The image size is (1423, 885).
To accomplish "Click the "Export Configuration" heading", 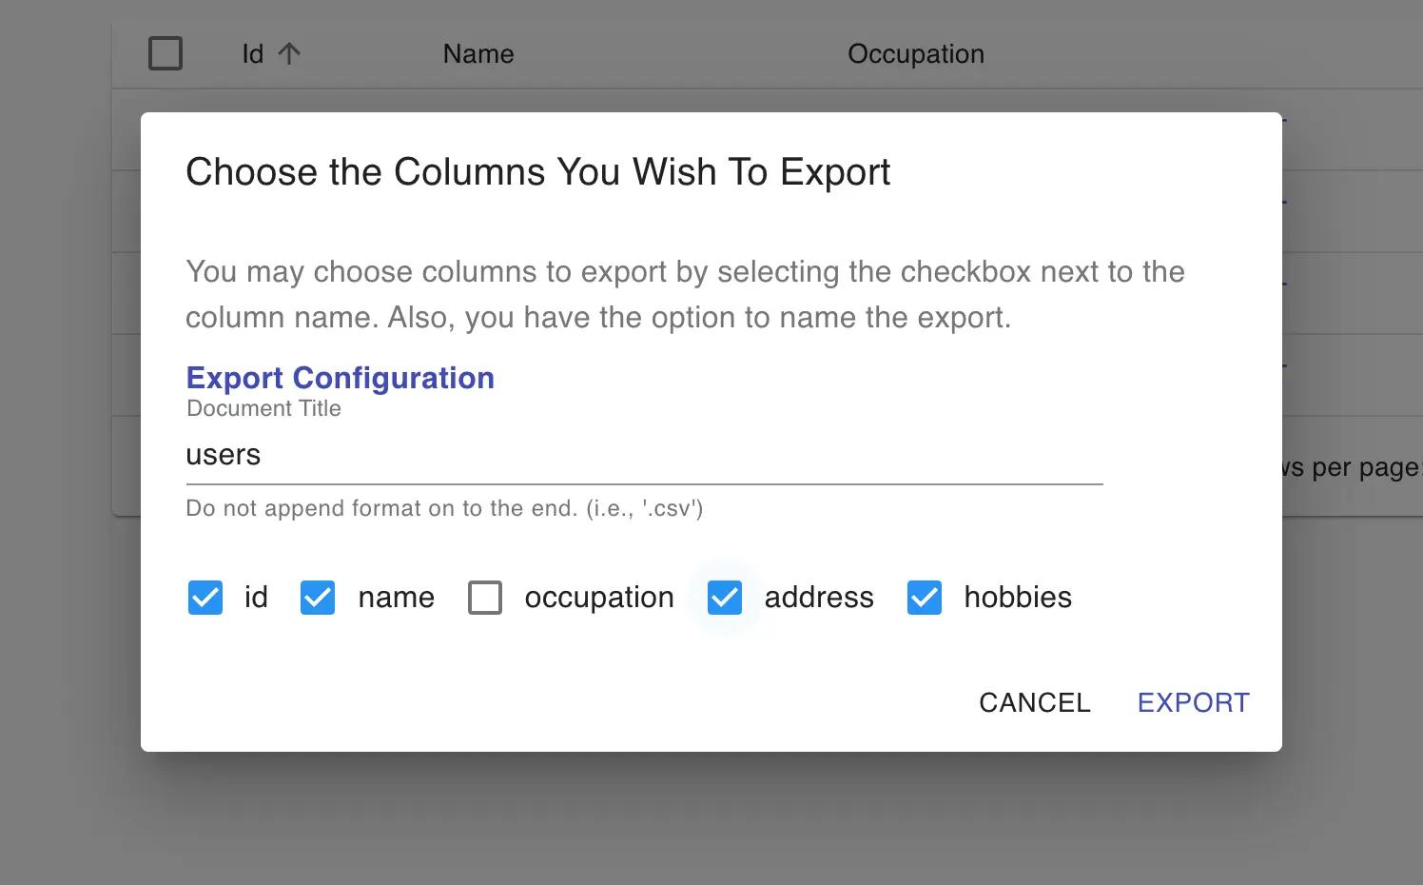I will tap(340, 378).
